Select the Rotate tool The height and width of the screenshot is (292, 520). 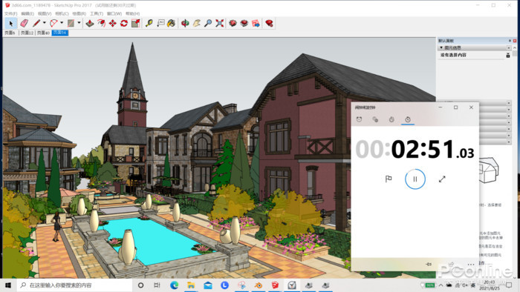pyautogui.click(x=124, y=23)
